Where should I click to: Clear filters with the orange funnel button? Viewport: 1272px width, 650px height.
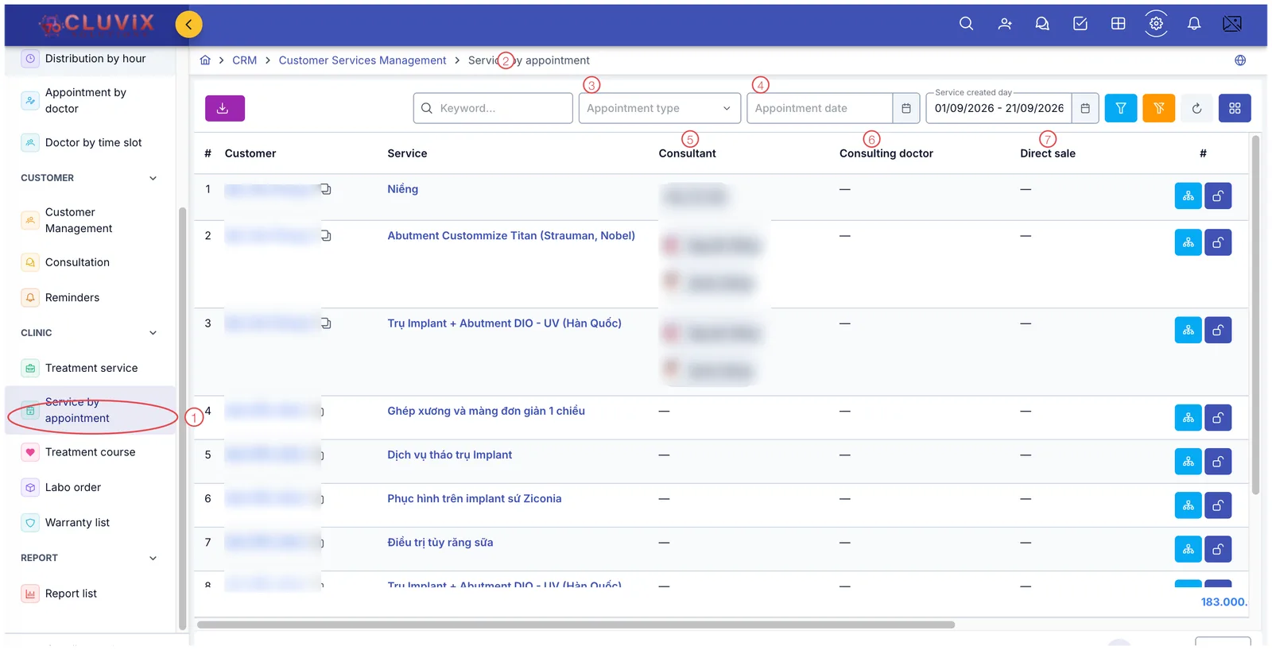click(1159, 108)
